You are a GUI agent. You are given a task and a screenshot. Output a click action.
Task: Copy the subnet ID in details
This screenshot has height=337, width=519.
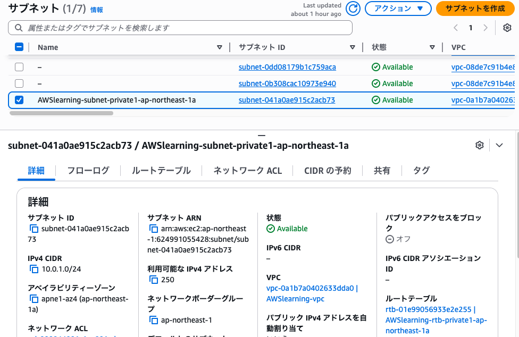pos(34,229)
